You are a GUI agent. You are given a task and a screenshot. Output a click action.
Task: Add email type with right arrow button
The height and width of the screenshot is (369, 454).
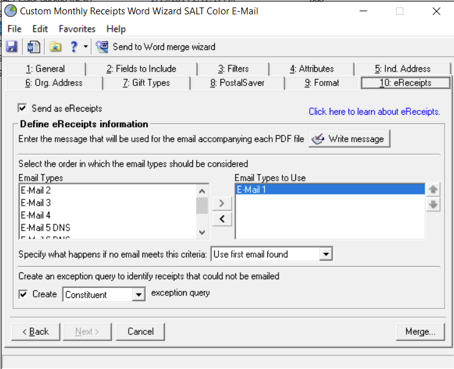[222, 203]
